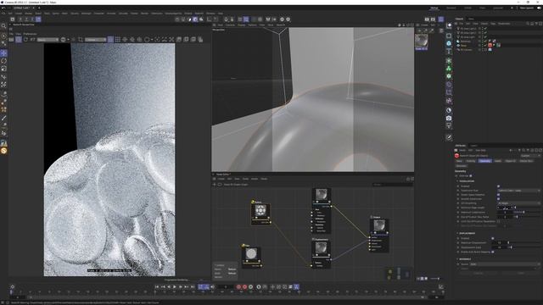This screenshot has height=305, width=543.
Task: Toggle Enable Auto Bump Mapping checkbox
Action: point(493,252)
